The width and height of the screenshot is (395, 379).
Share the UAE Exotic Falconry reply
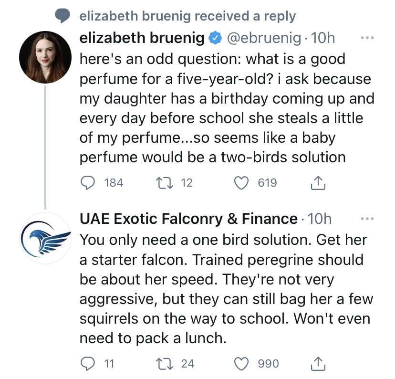318,364
